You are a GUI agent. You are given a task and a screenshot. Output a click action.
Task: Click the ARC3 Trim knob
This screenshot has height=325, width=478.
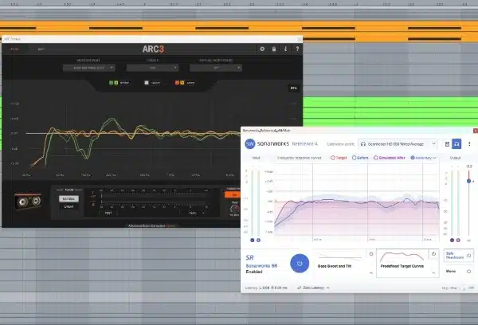(x=234, y=209)
